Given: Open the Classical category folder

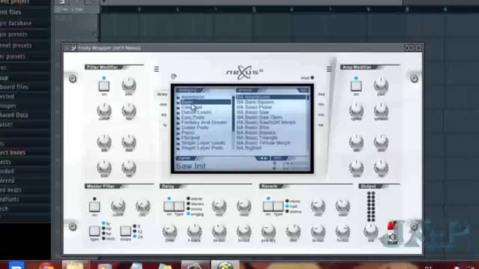Looking at the screenshot, I should click(x=192, y=107).
